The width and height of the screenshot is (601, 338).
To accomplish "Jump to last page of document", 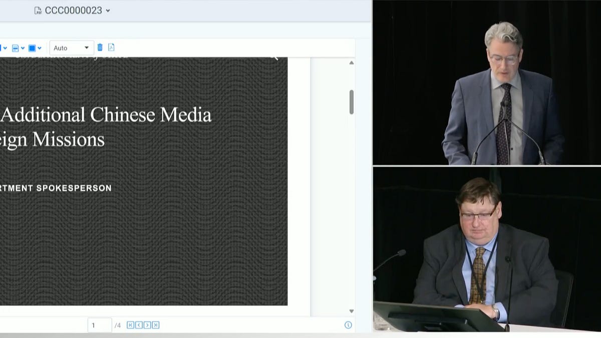I will click(156, 325).
